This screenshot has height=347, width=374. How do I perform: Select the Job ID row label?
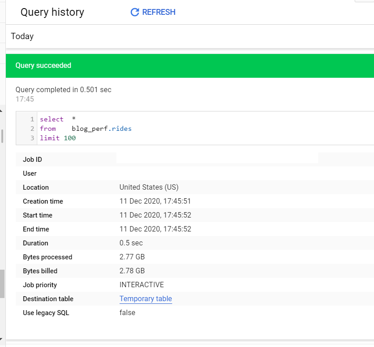coord(32,160)
